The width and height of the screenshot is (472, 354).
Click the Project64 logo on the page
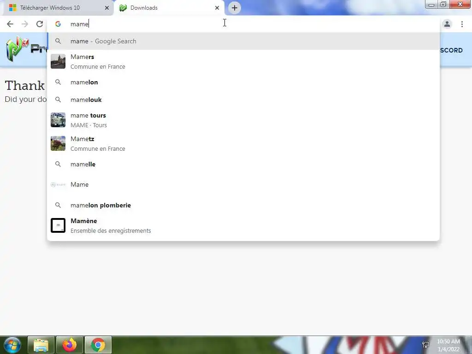tap(26, 49)
